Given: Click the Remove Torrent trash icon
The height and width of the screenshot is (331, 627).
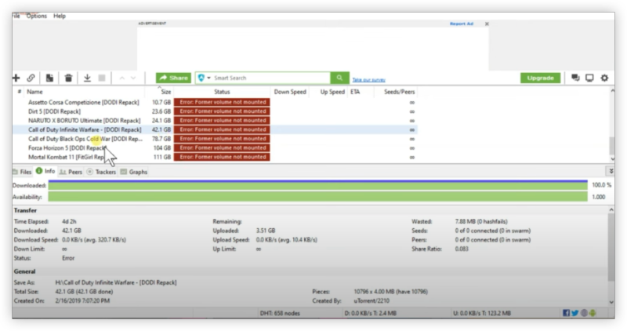Looking at the screenshot, I should (x=68, y=78).
